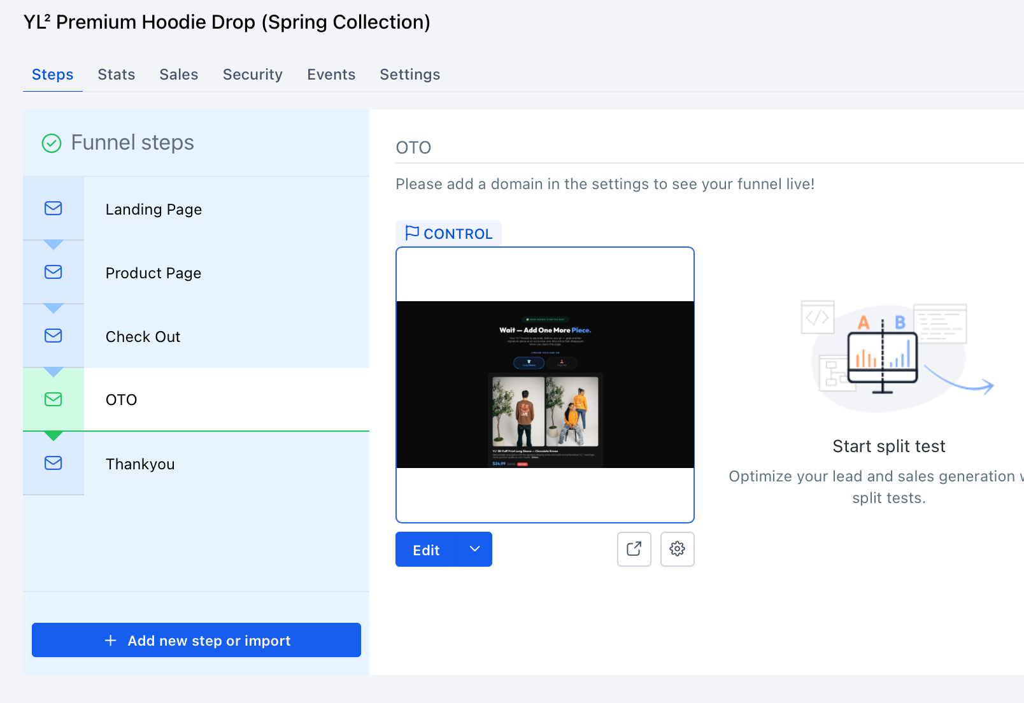Click the Thankyou envelope icon
Screen dimensions: 1024x703
point(53,463)
